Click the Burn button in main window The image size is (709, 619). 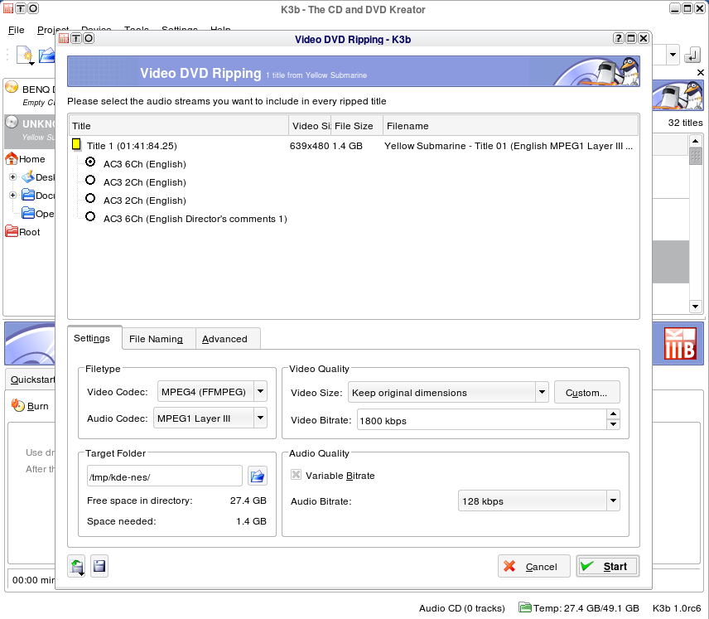coord(30,405)
